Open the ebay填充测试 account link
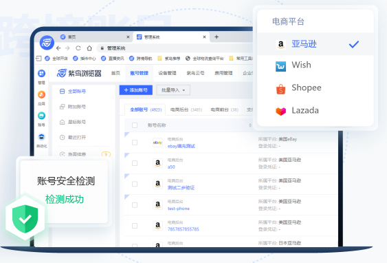Viewport: 387px width, 263px height. [x=181, y=147]
